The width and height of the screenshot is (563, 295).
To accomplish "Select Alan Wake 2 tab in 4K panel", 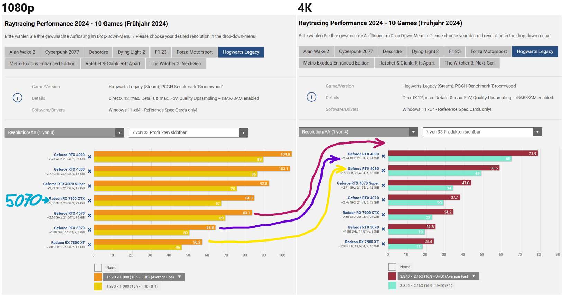I will click(316, 51).
